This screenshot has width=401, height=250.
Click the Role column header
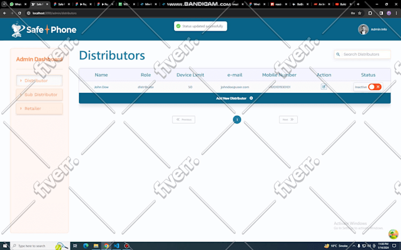click(146, 75)
